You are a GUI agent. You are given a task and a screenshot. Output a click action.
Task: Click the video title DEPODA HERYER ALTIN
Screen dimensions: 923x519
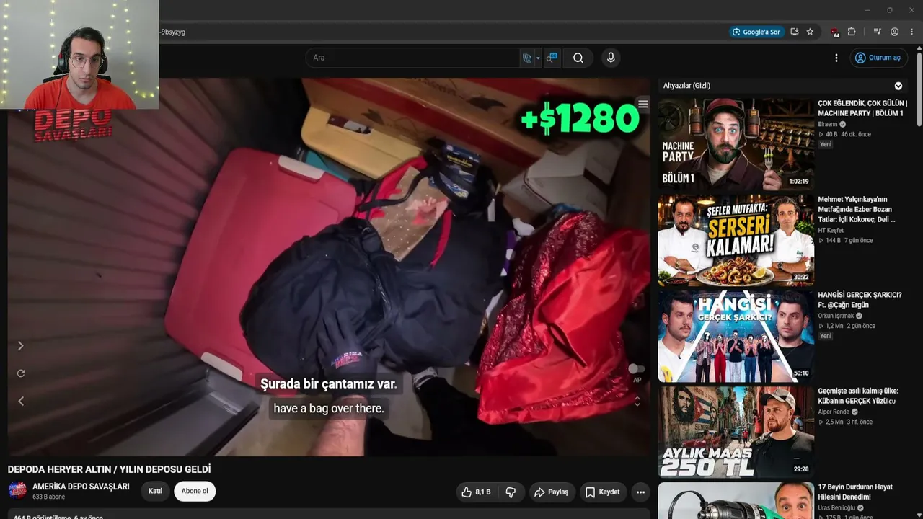[109, 469]
